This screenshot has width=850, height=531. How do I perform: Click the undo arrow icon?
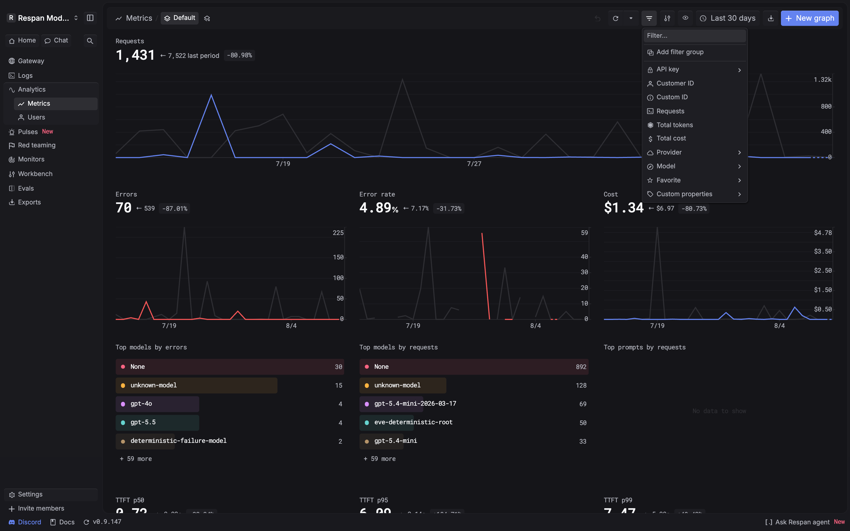click(597, 18)
